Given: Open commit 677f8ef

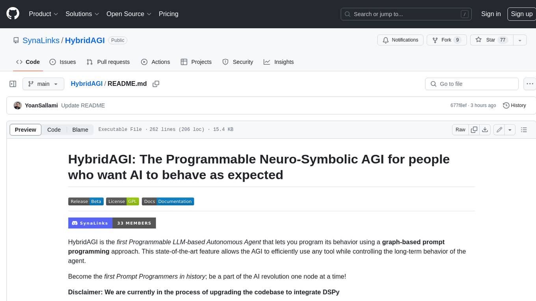Looking at the screenshot, I should [458, 106].
